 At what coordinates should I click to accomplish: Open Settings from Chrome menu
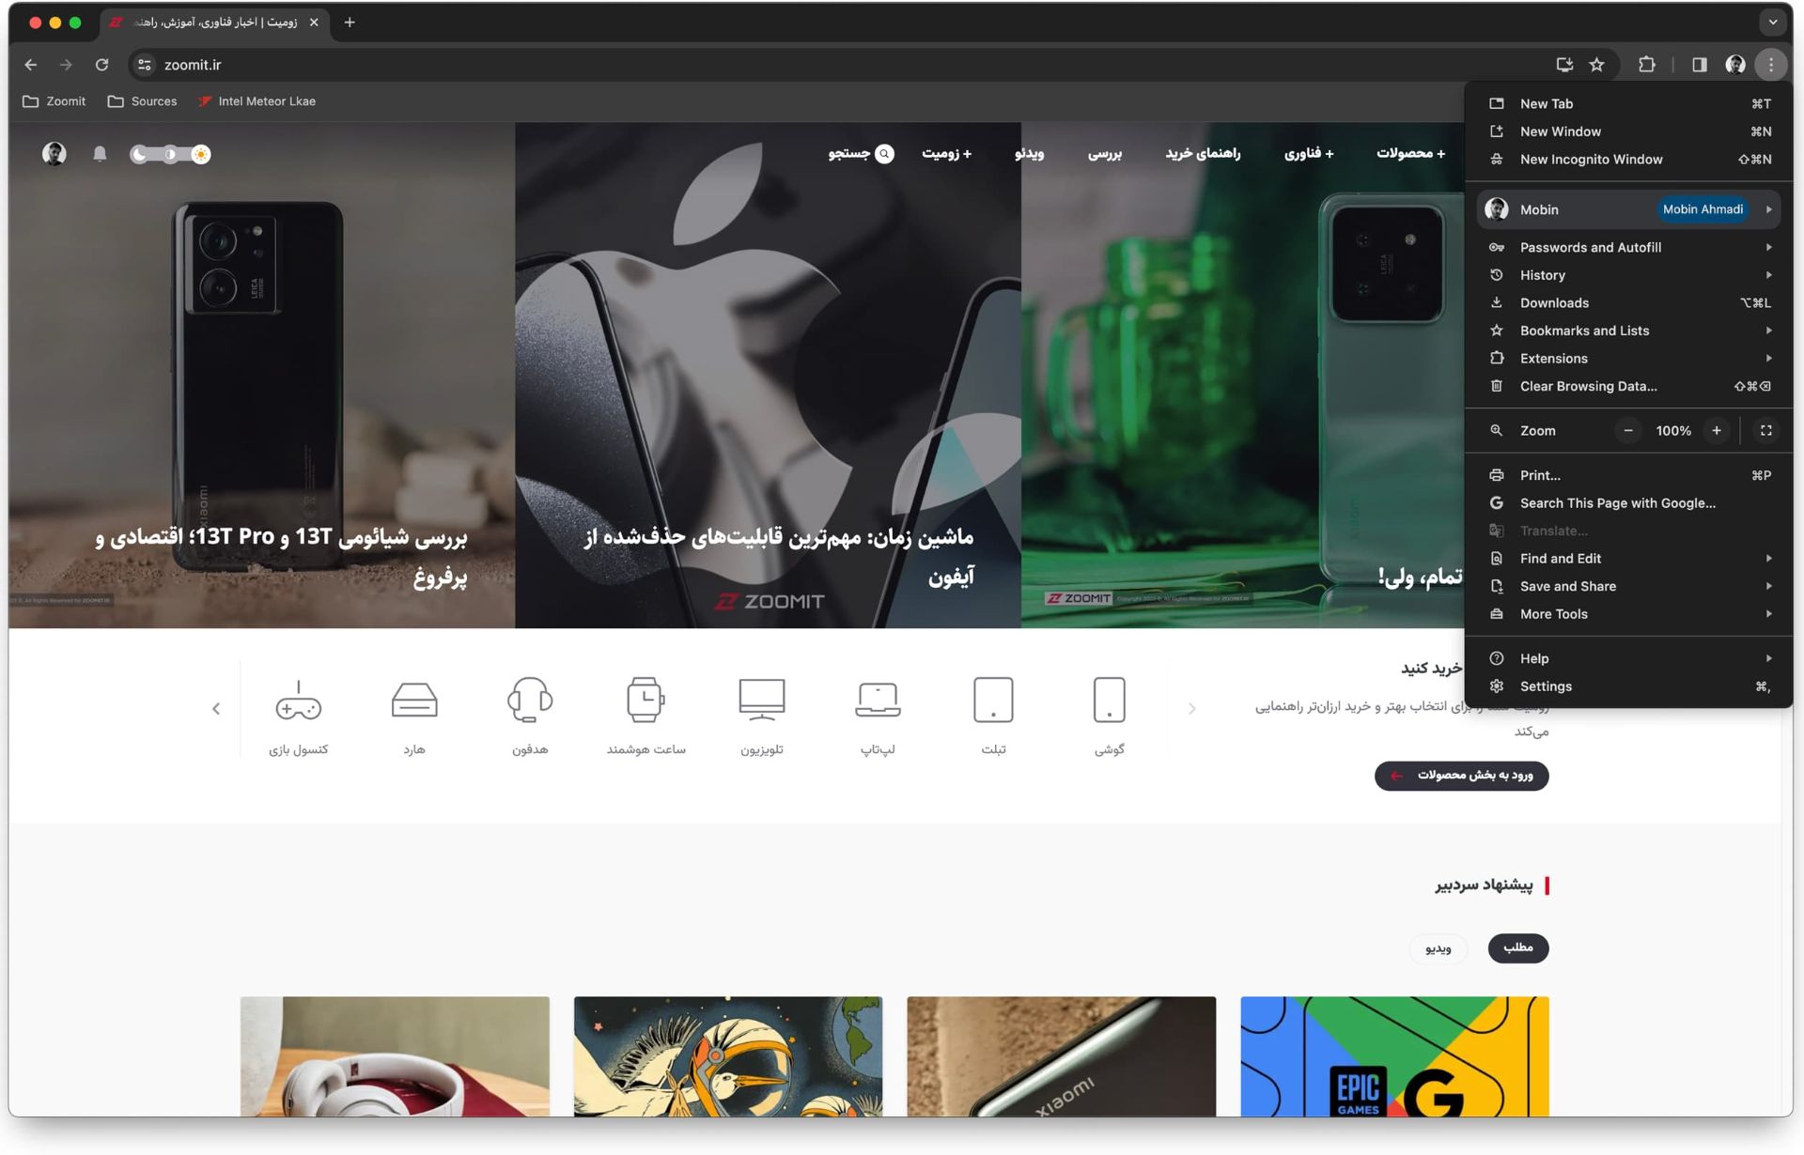(x=1629, y=686)
